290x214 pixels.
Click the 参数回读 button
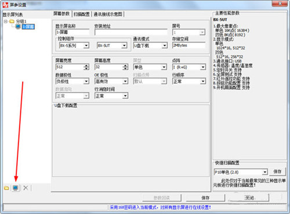[162, 198]
